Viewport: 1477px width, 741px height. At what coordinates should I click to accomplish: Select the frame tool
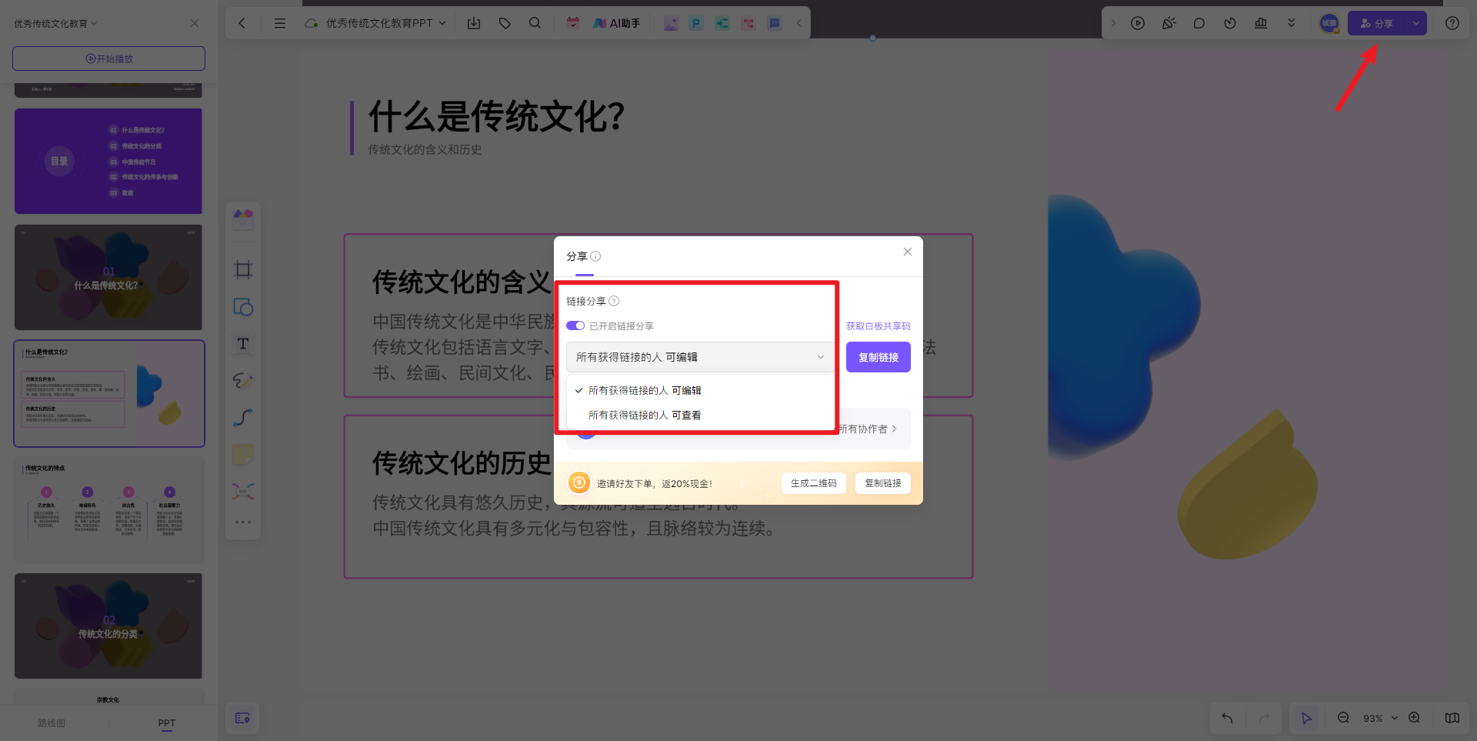point(243,269)
